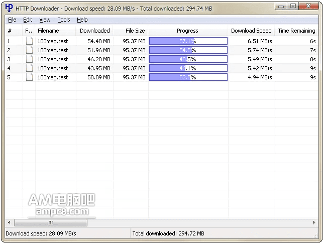Click the file icon in row 5
Screen dimensions: 324x244
click(29, 77)
